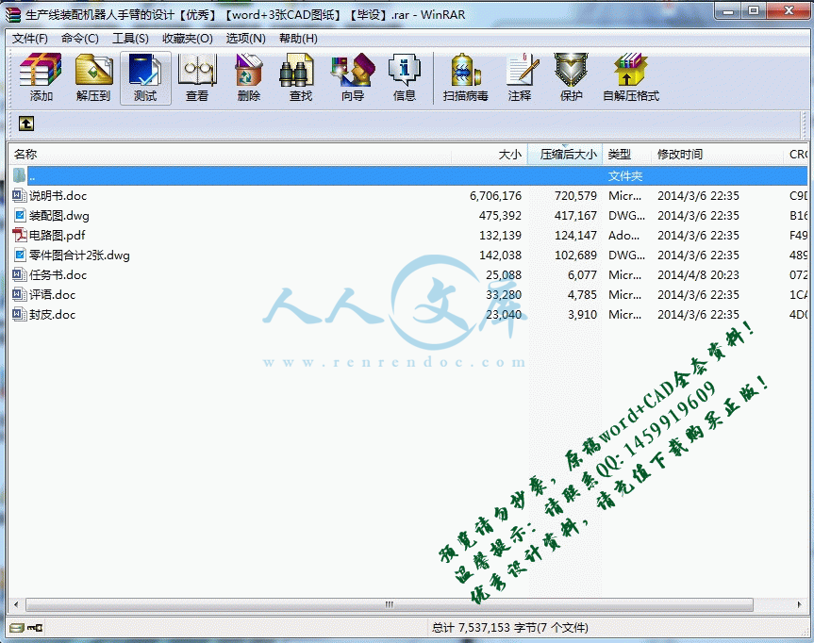Click the horizontal scrollbar thumb

point(390,604)
